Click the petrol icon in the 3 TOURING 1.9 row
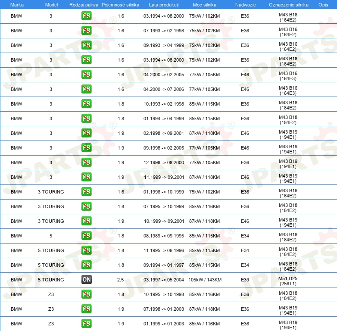This screenshot has height=331, width=337. pyautogui.click(x=86, y=221)
